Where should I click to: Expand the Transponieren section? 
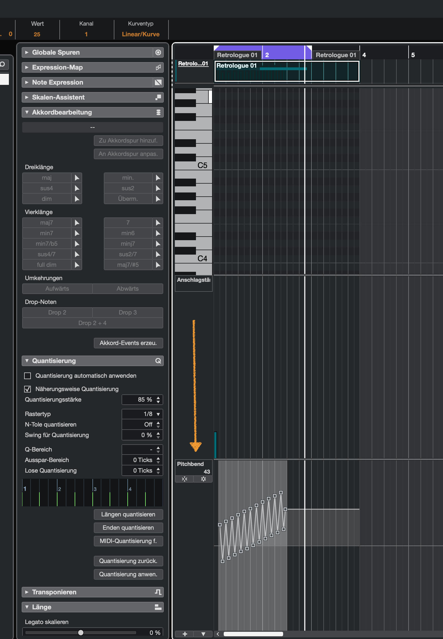coord(27,592)
